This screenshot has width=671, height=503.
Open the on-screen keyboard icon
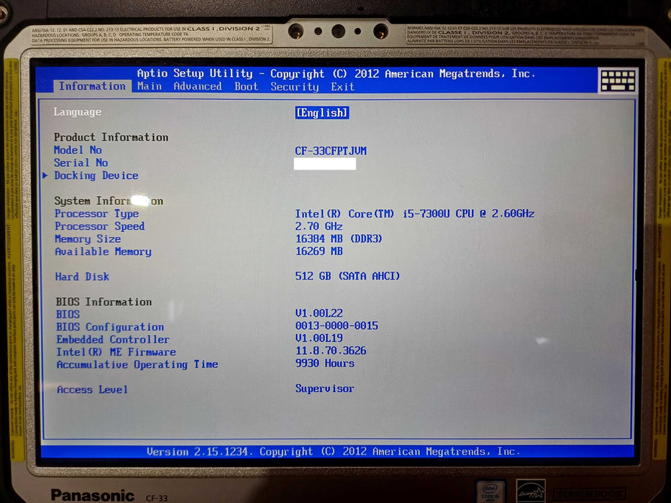tap(618, 80)
